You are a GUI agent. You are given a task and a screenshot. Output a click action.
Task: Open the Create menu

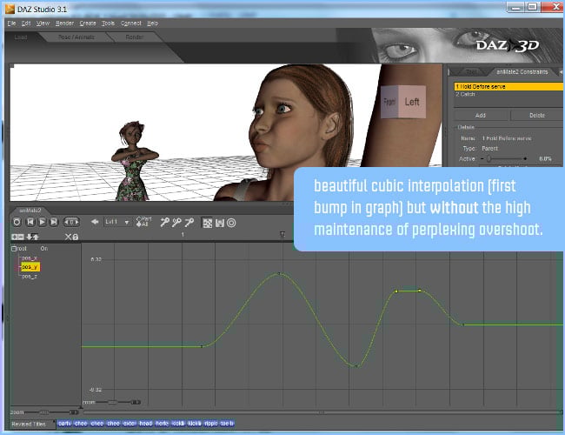click(88, 23)
